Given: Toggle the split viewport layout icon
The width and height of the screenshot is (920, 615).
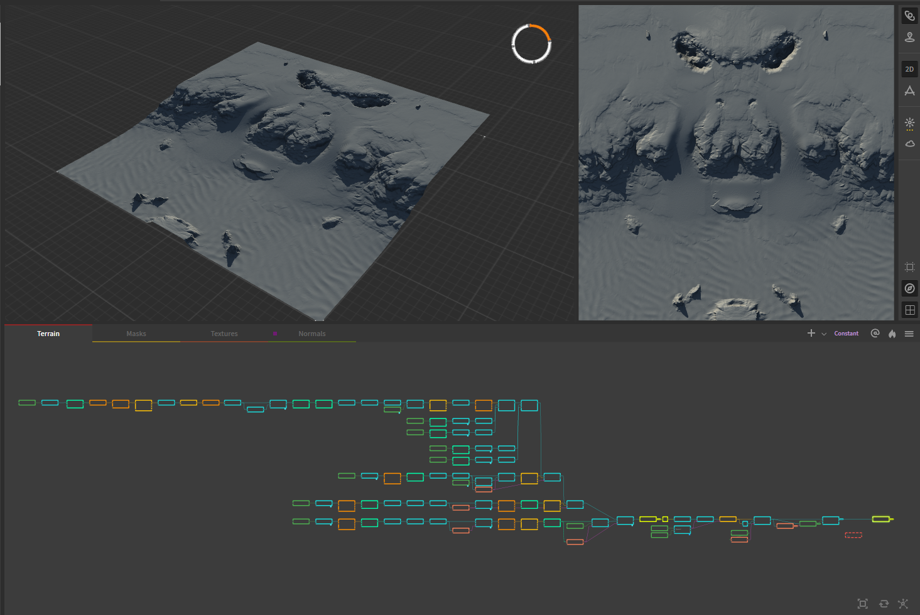Looking at the screenshot, I should click(909, 310).
